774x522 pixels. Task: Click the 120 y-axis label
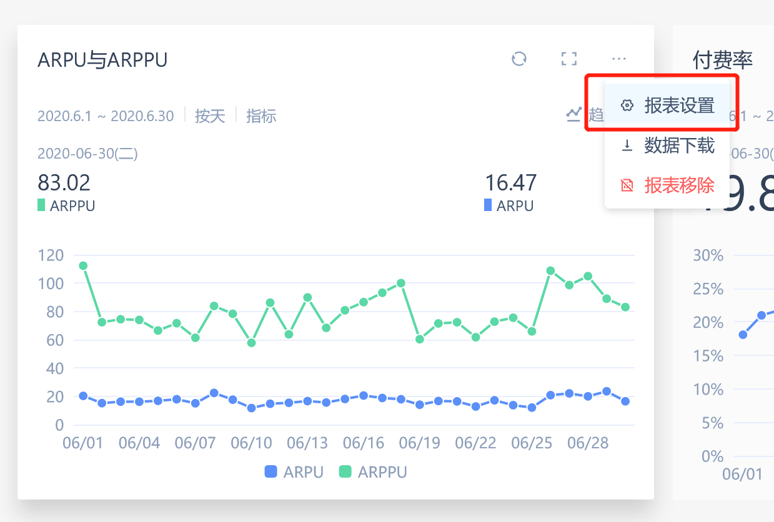(51, 255)
